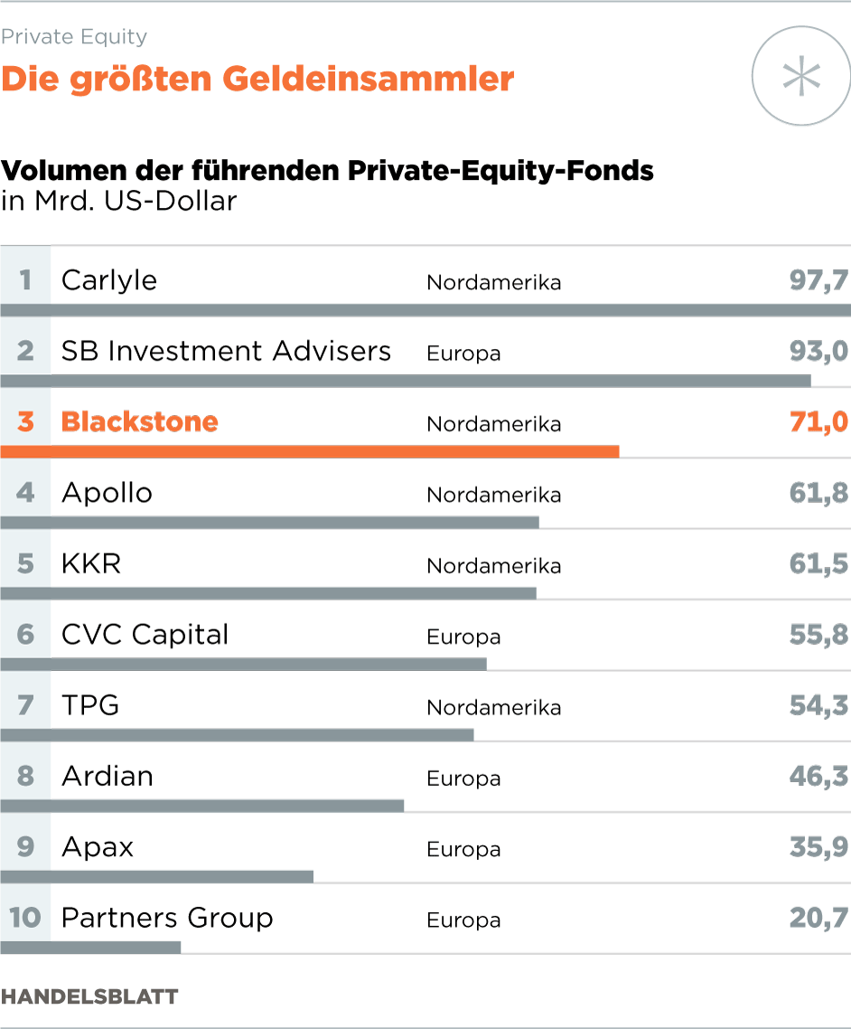Viewport: 851px width, 1029px height.
Task: Click Carlyle's 97,7 value
Action: 818,280
